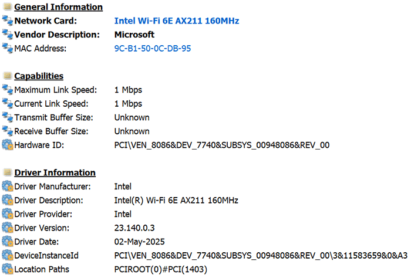Click the DeviceInstanceId value text
This screenshot has height=278, width=411.
coord(260,256)
